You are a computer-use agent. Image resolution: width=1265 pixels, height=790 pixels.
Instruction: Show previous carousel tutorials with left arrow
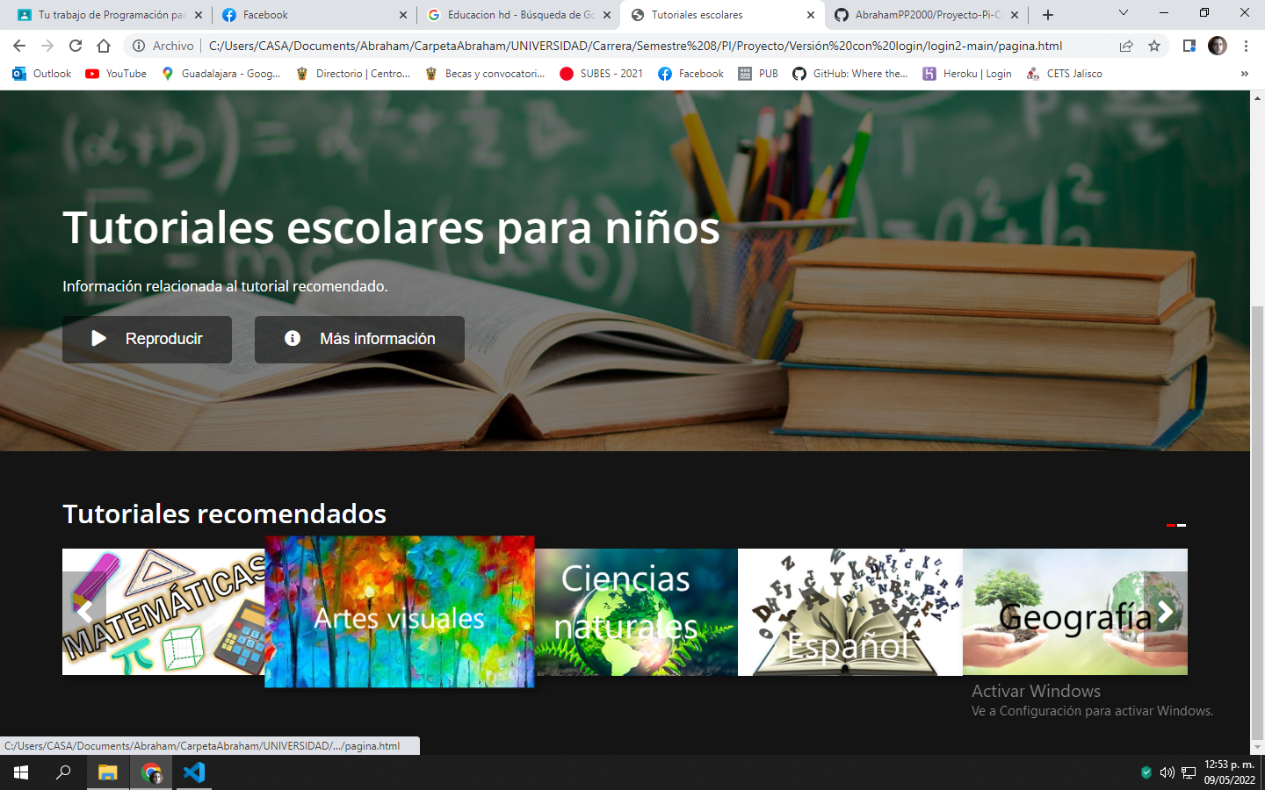(x=84, y=612)
